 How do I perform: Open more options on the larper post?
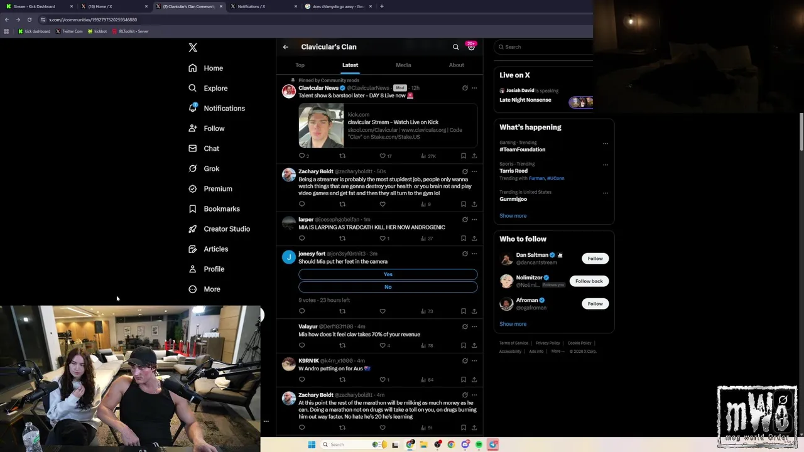coord(474,220)
